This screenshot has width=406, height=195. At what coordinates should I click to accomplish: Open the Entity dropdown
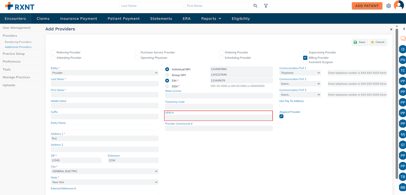coord(105,73)
